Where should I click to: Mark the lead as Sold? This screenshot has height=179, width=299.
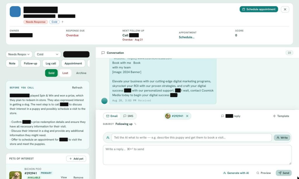tap(51, 73)
